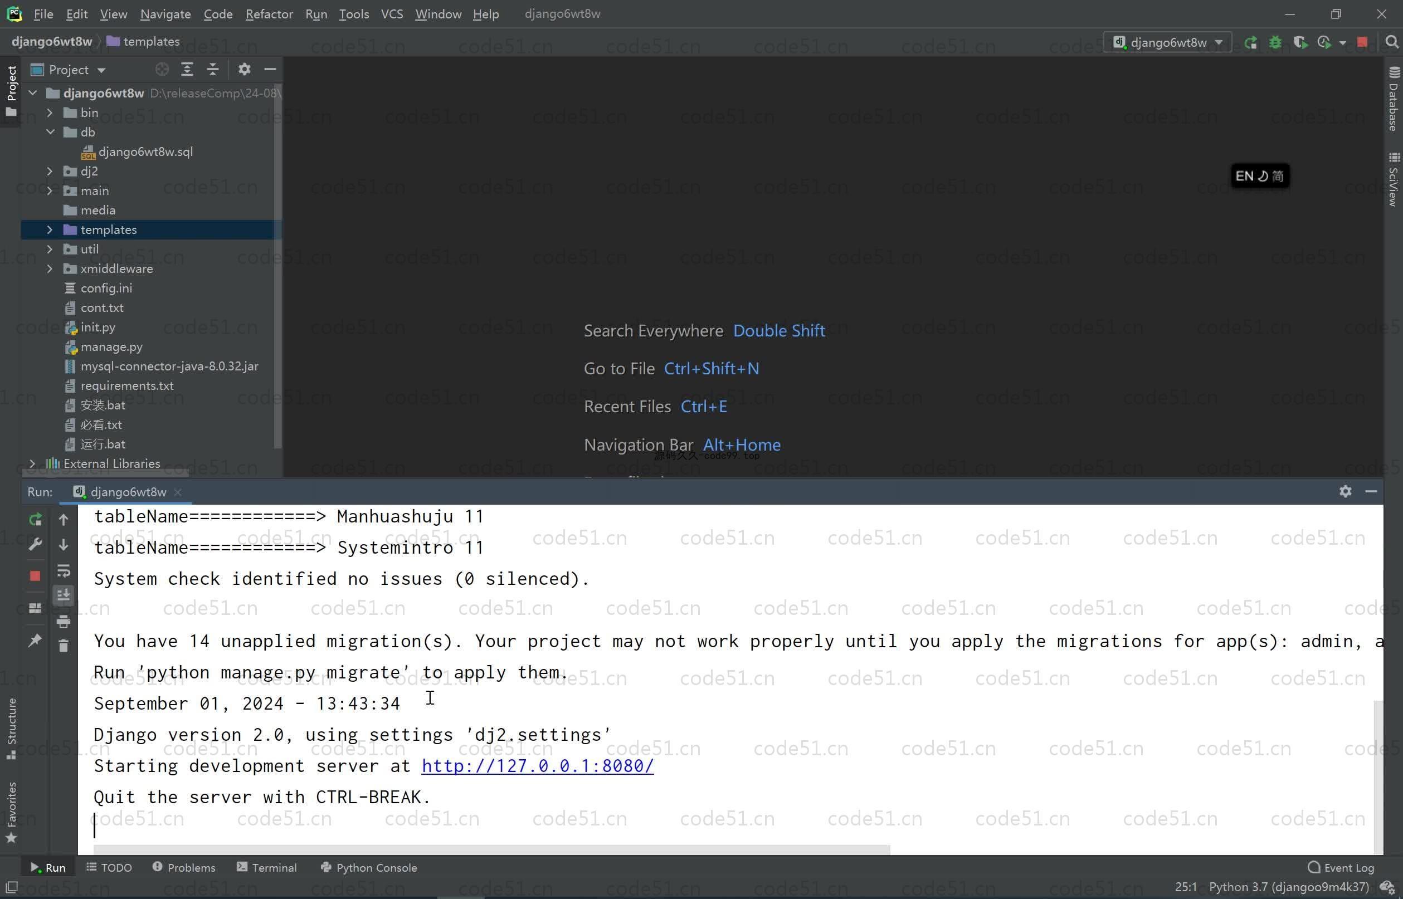Stop the server with the red square in the Run panel
The width and height of the screenshot is (1403, 899).
pyautogui.click(x=35, y=576)
